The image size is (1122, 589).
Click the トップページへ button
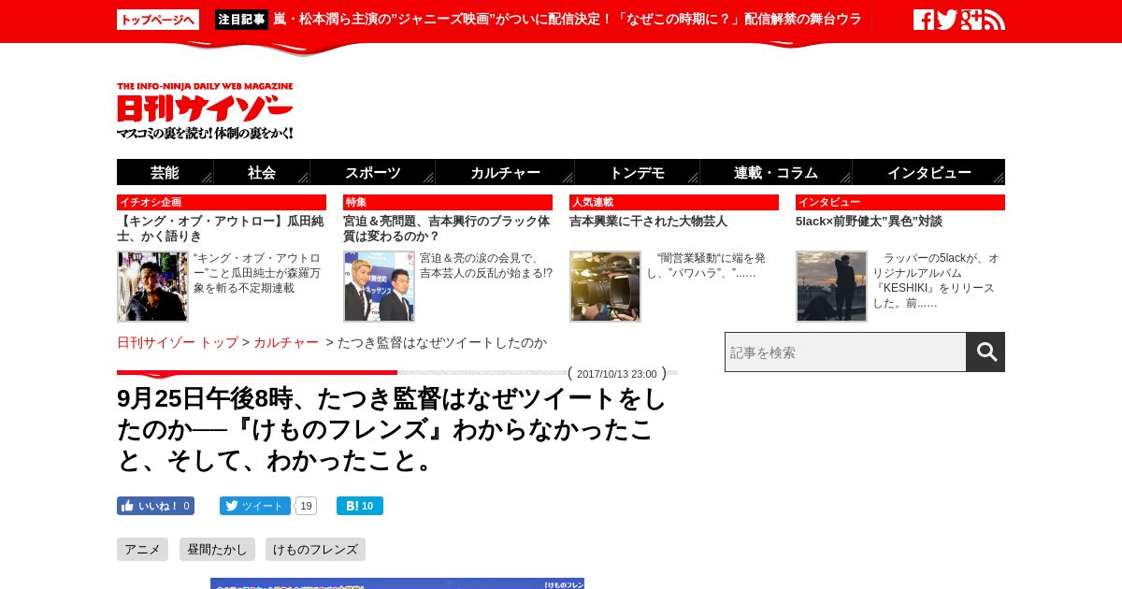tap(158, 20)
